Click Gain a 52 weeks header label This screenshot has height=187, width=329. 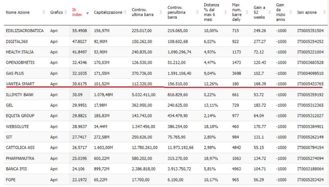[x=259, y=12]
